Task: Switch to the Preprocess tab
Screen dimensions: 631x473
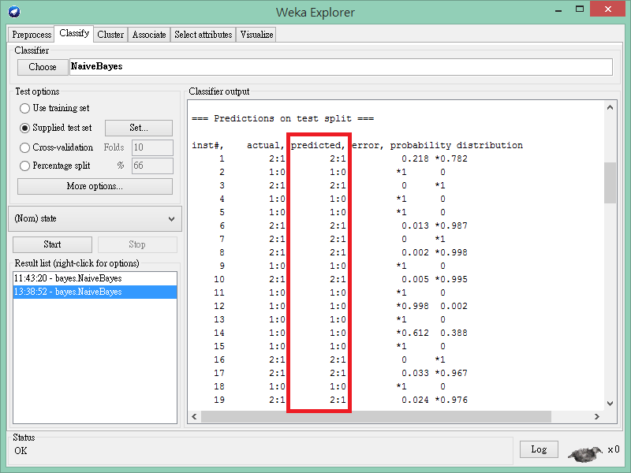Action: pyautogui.click(x=32, y=35)
